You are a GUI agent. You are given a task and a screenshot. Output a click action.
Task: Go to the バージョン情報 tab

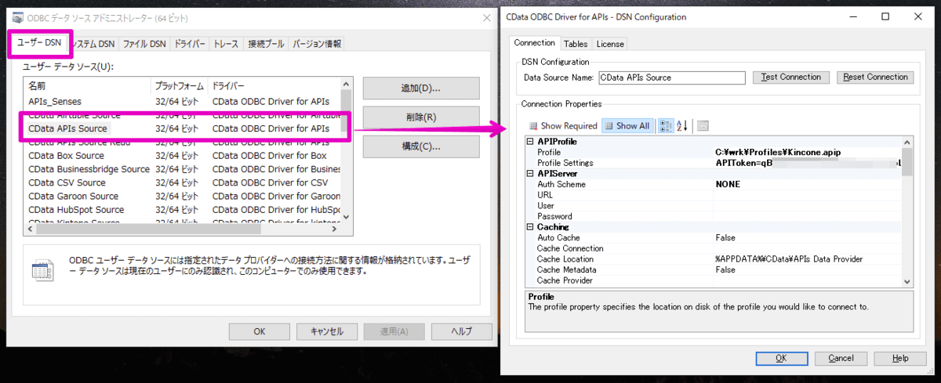pyautogui.click(x=317, y=44)
